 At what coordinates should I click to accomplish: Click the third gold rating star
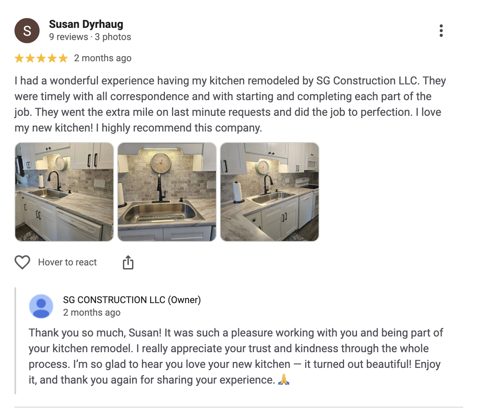point(41,59)
